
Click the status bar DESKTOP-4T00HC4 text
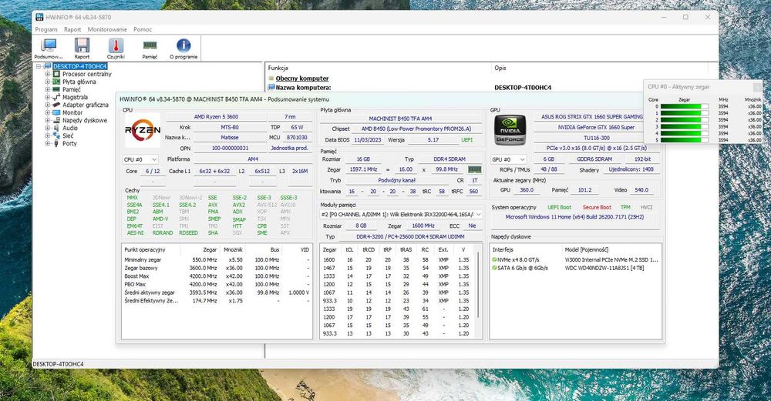point(58,364)
